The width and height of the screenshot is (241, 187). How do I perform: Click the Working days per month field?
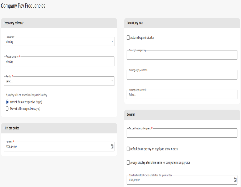182,75
